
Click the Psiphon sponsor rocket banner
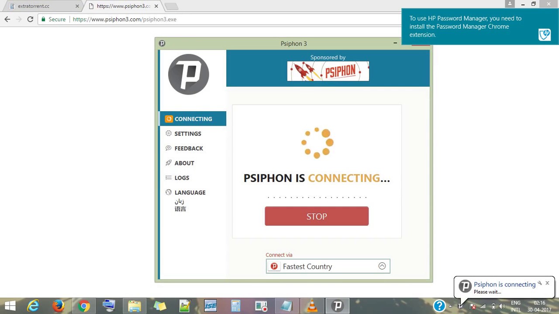(328, 71)
